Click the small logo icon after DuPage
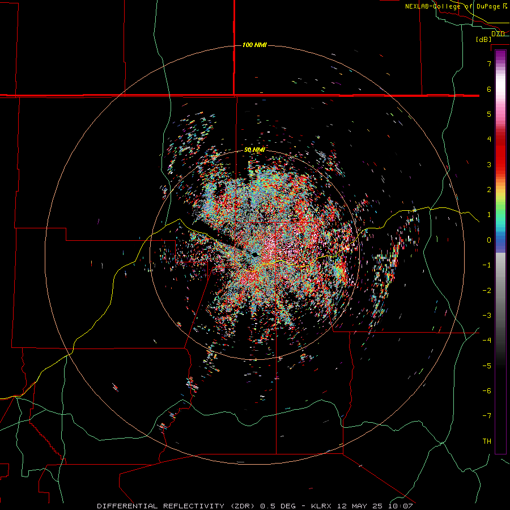Screen dimensions: 510x510 tap(505, 6)
